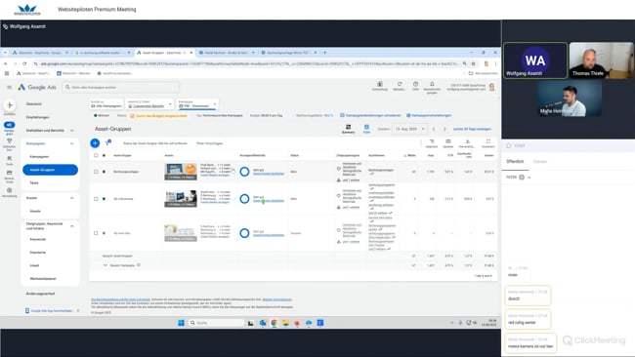Toggle status dot of second asset group row
The width and height of the screenshot is (635, 357).
click(x=105, y=199)
